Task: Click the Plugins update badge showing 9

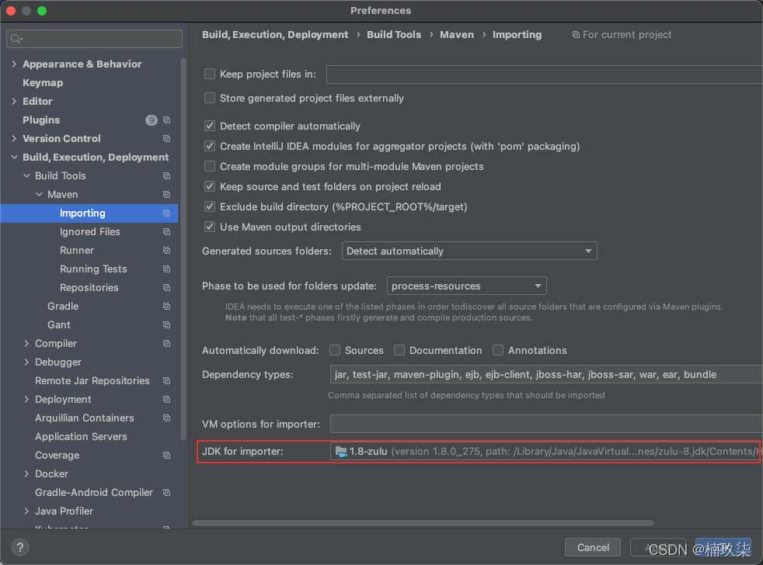Action: pyautogui.click(x=152, y=120)
